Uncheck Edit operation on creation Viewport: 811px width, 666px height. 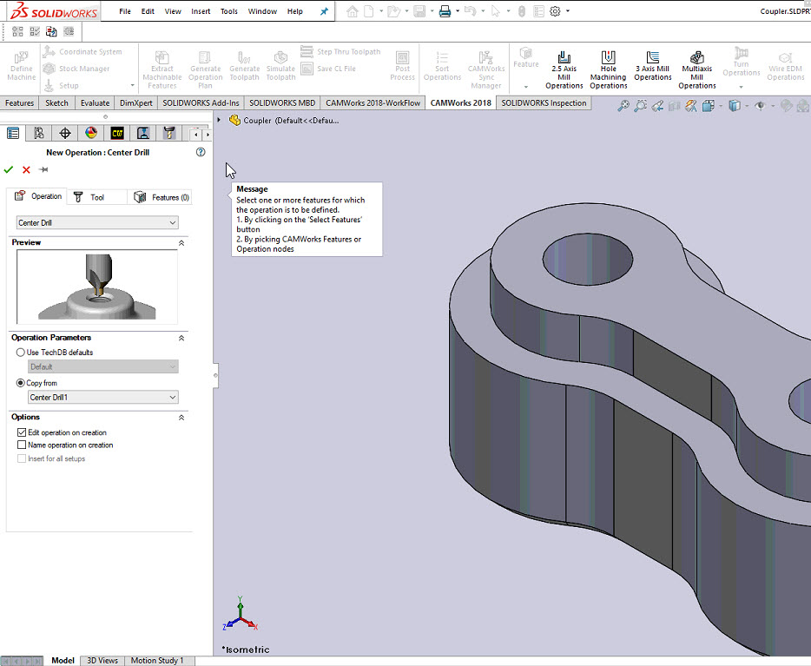pyautogui.click(x=22, y=432)
